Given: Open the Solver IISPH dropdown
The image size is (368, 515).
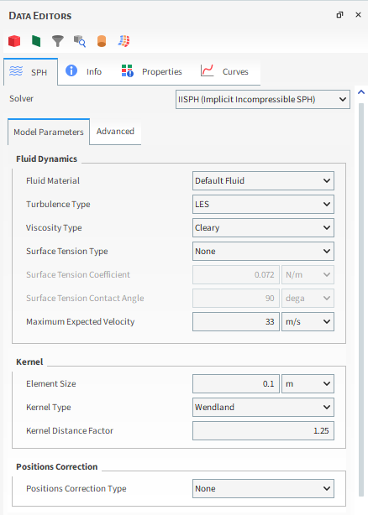Looking at the screenshot, I should (x=263, y=100).
